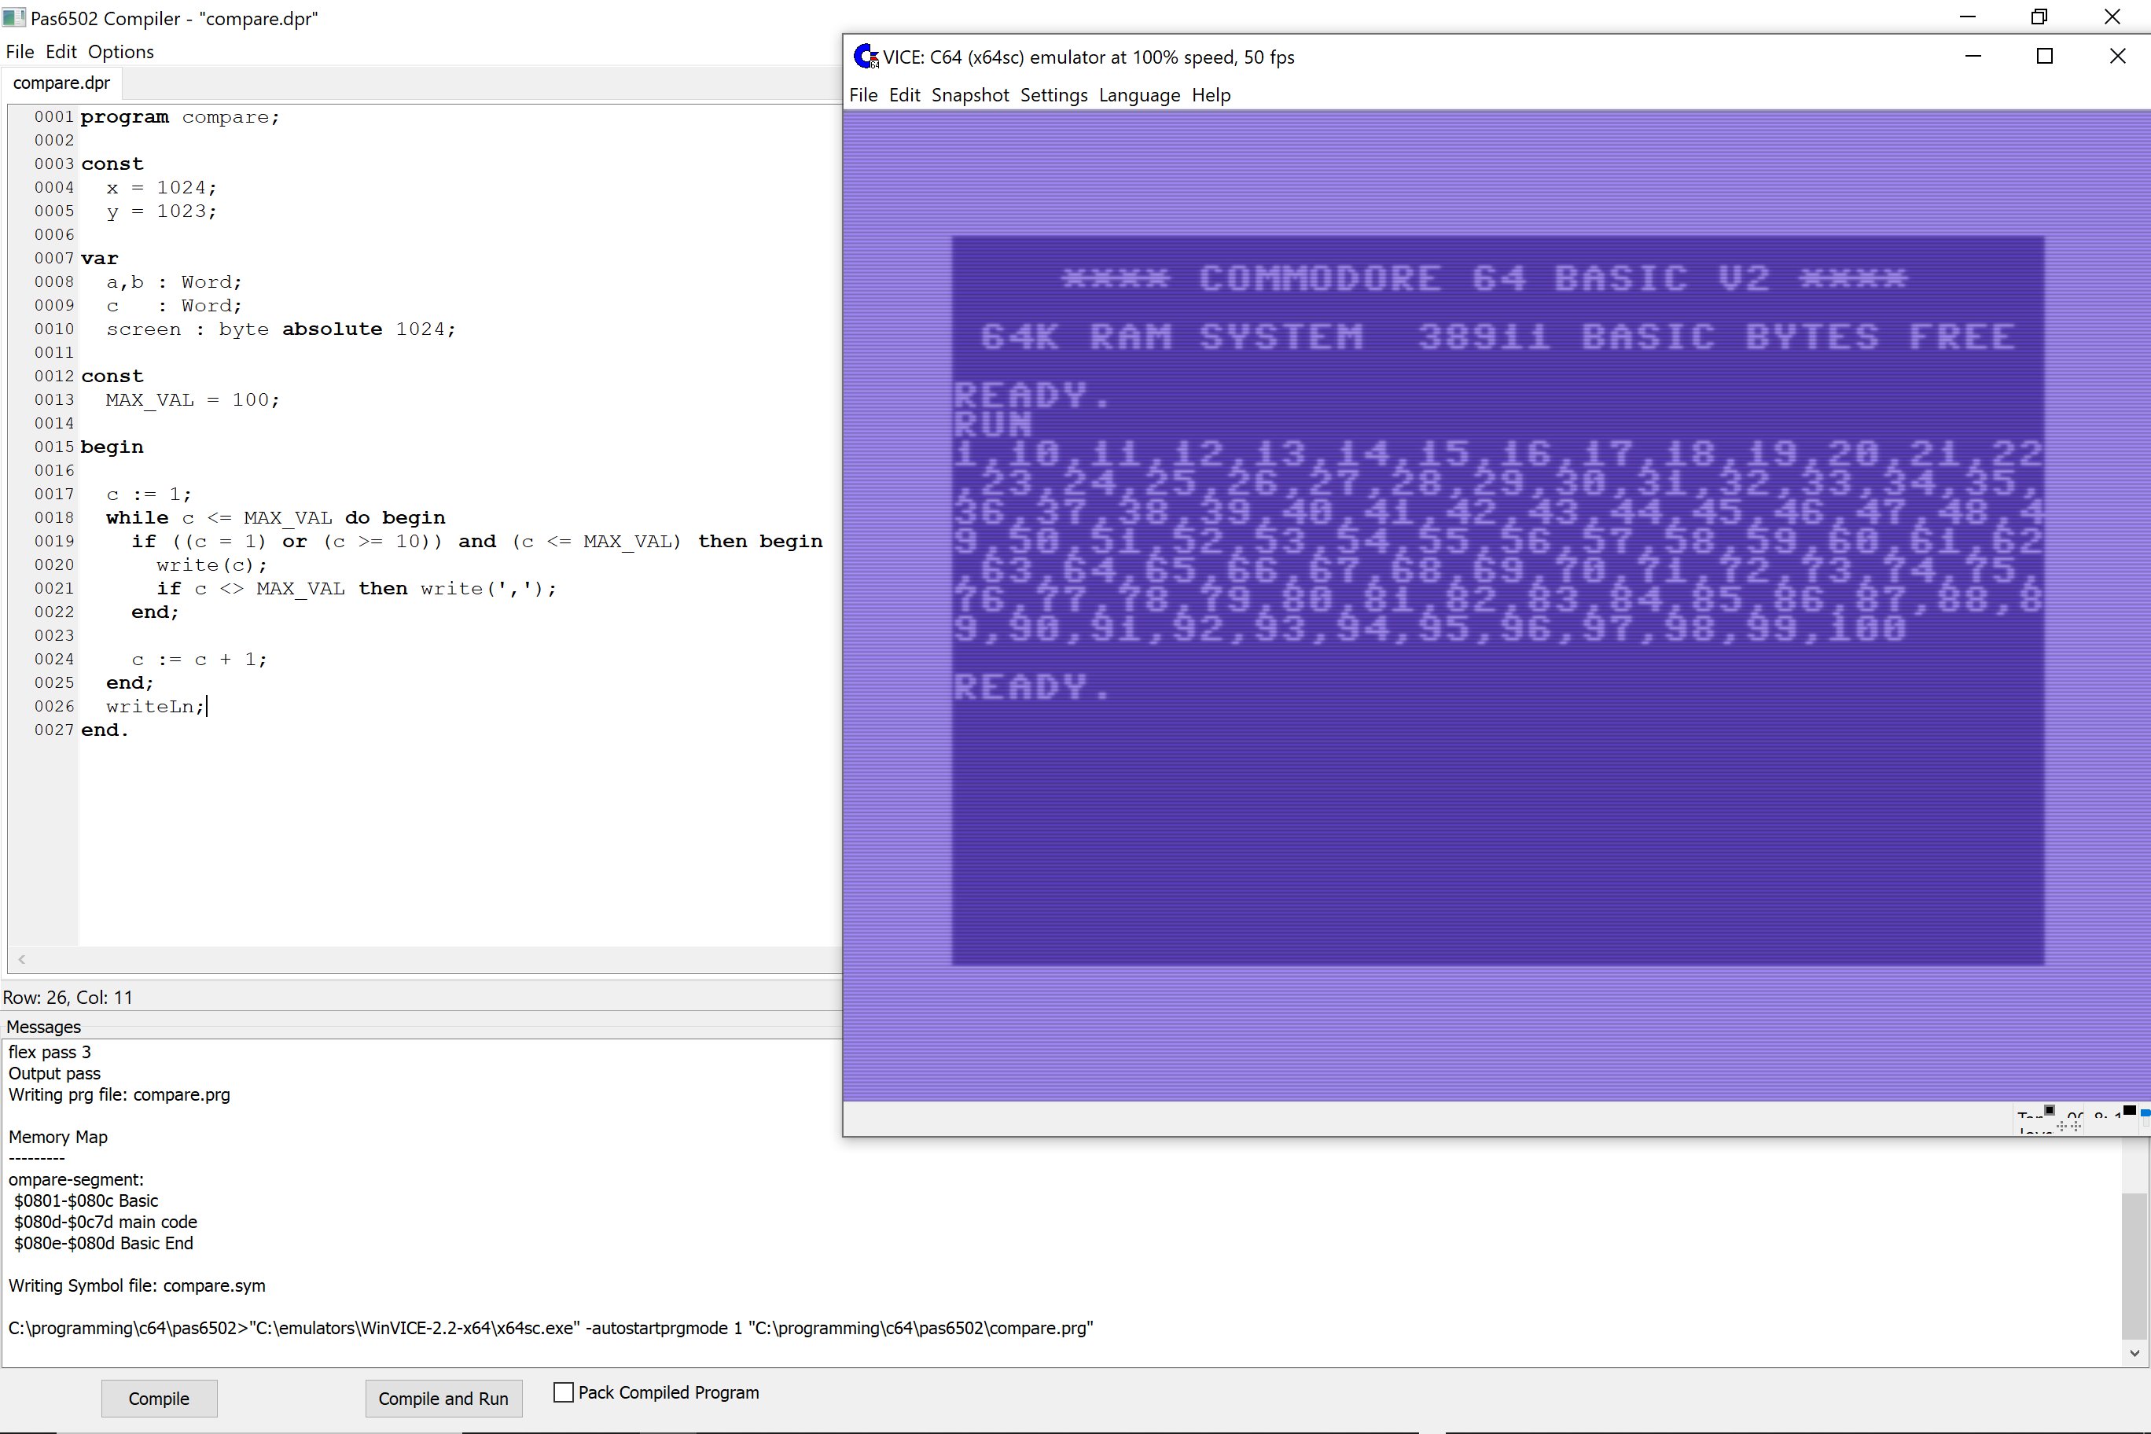2151x1434 pixels.
Task: Open the Snapshot menu in VICE
Action: tap(969, 95)
